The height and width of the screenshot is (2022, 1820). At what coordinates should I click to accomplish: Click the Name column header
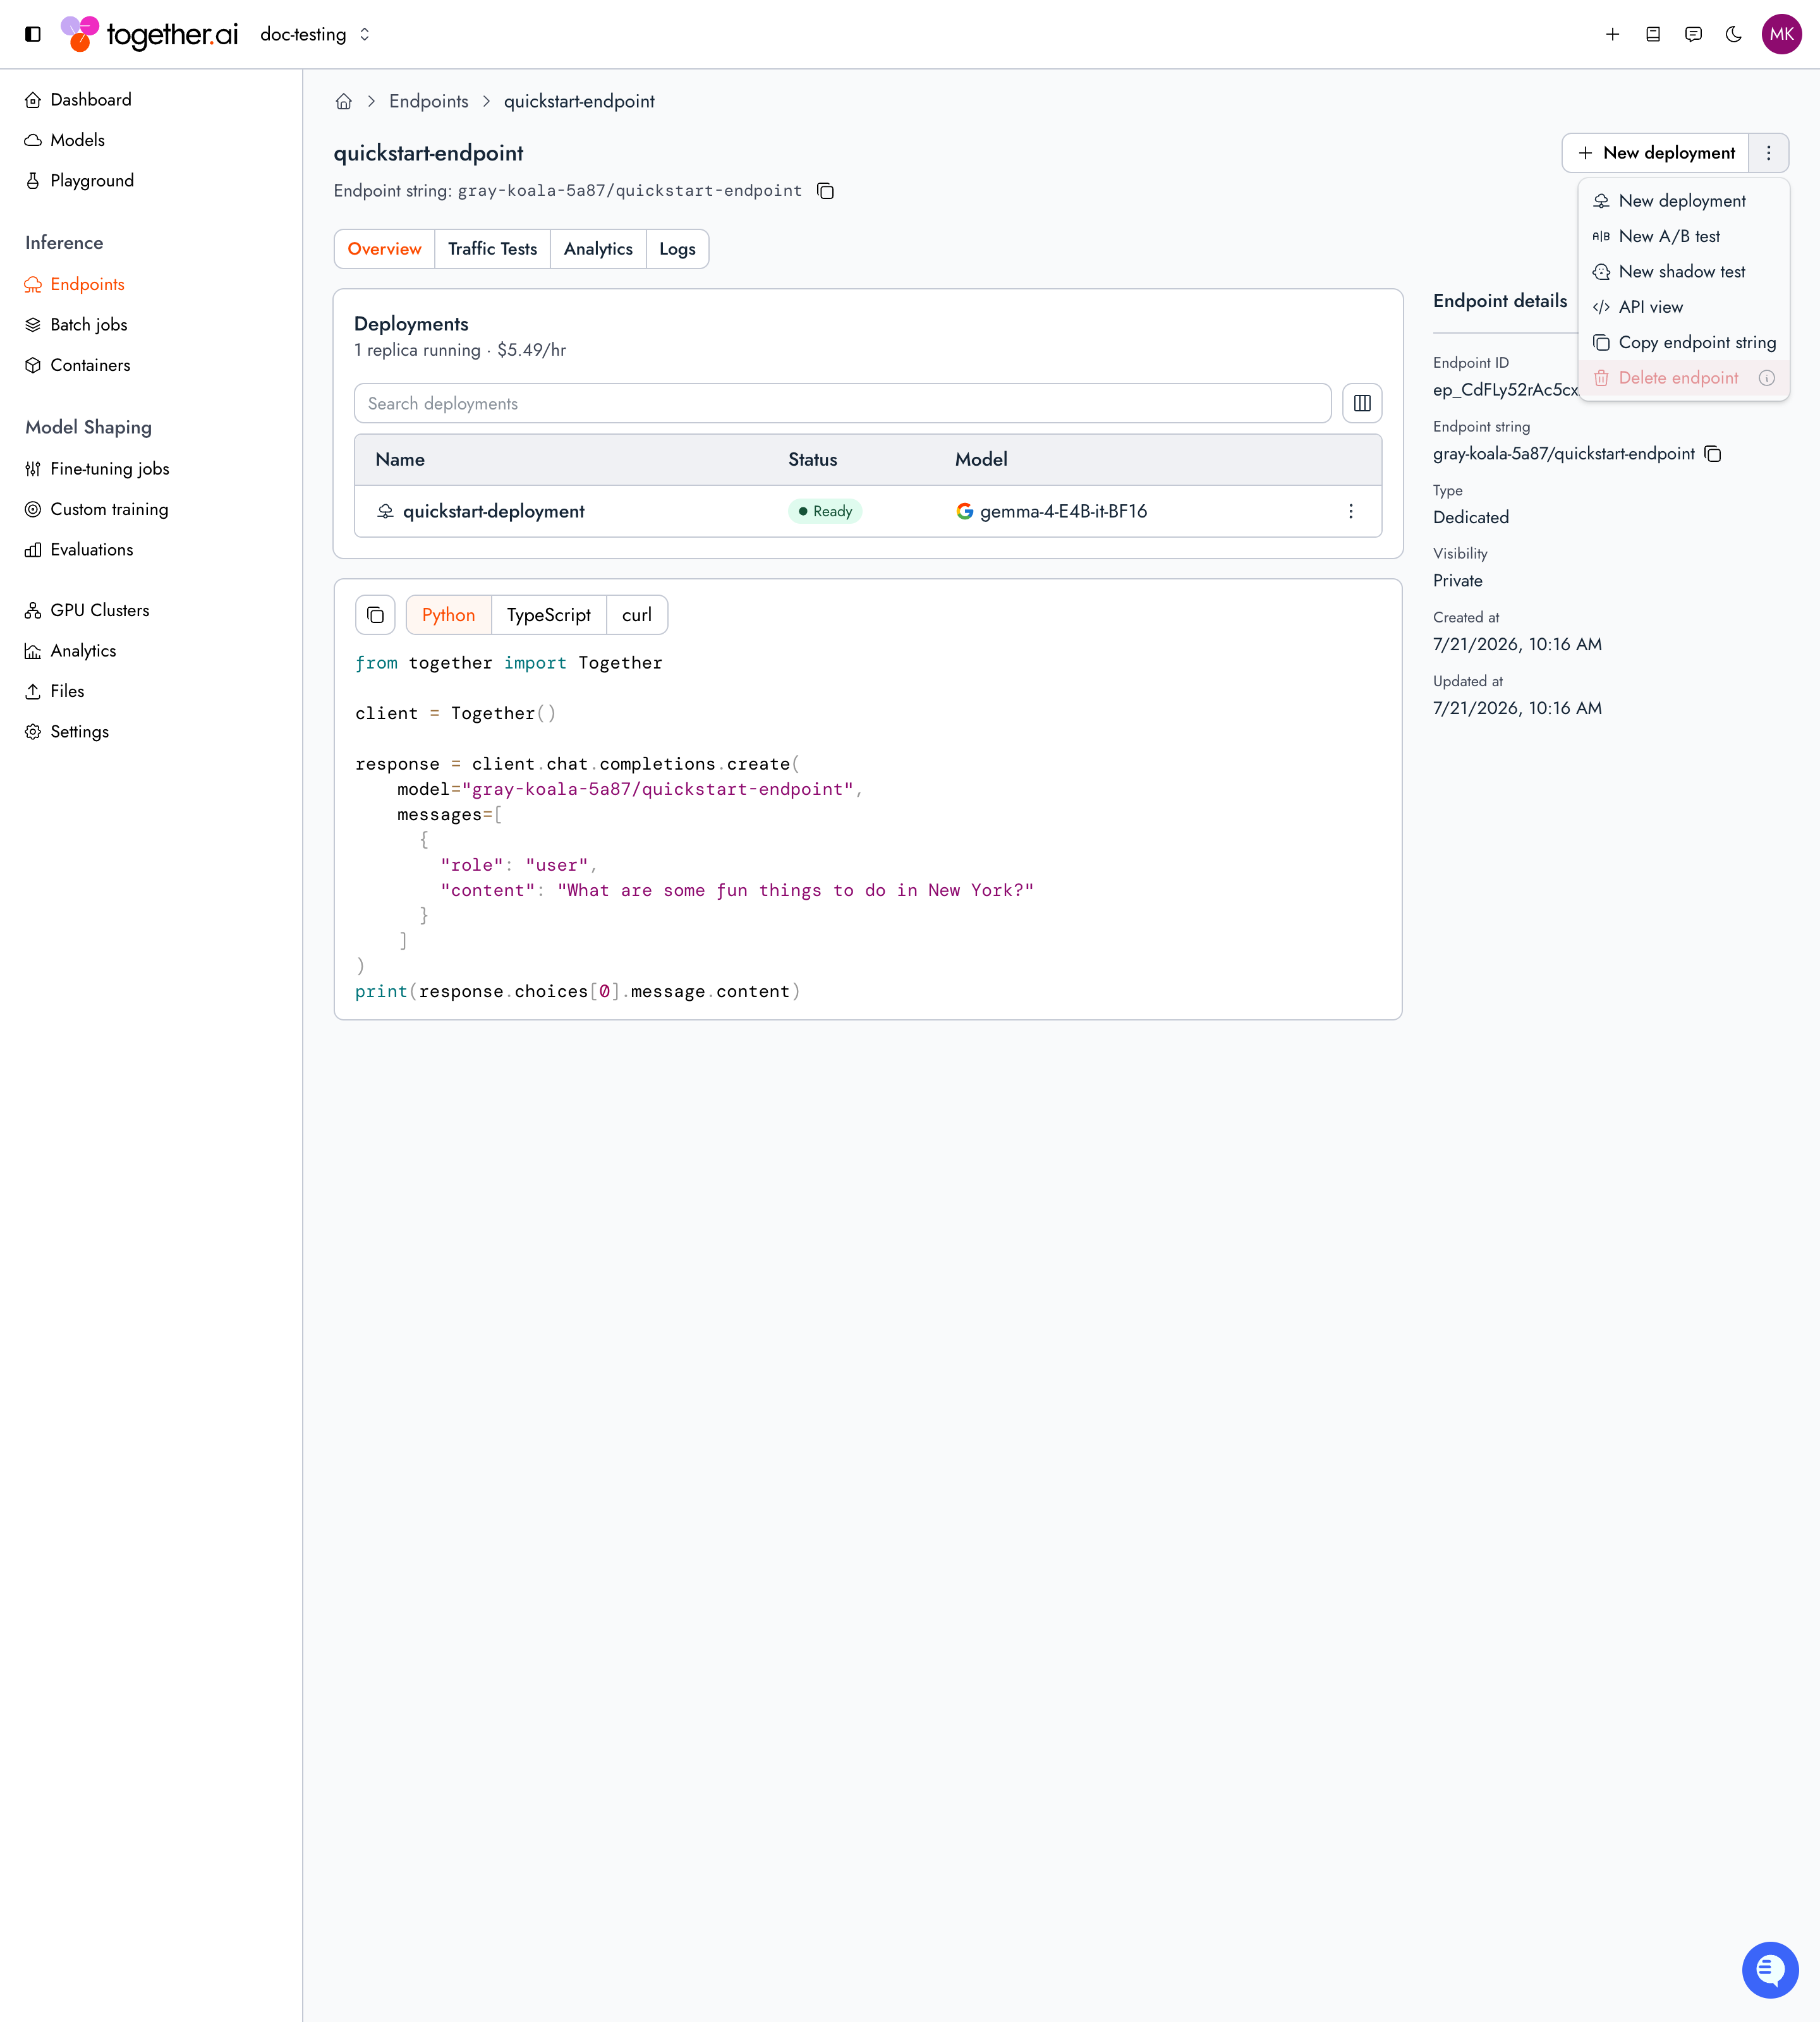point(400,460)
